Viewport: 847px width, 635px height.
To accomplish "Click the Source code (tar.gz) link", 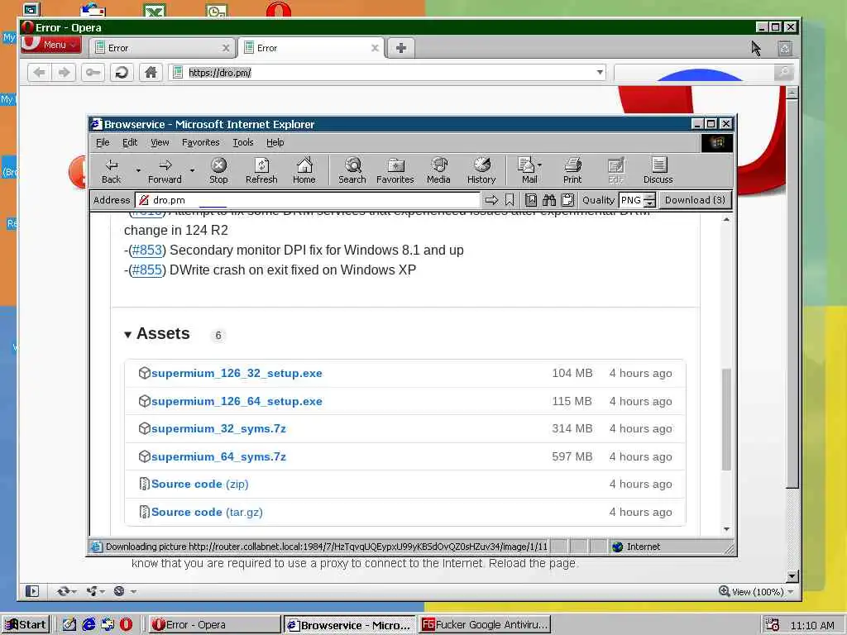I will 207,513.
